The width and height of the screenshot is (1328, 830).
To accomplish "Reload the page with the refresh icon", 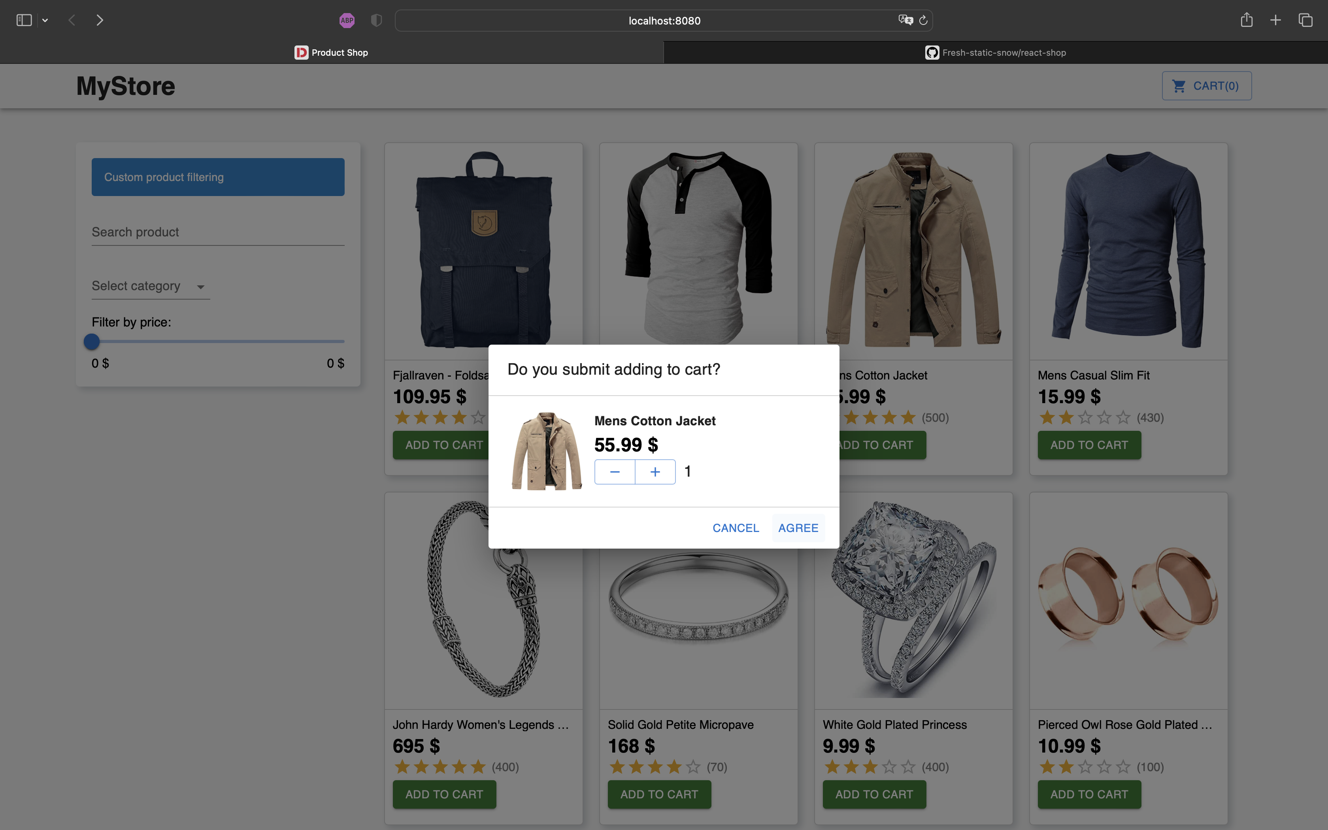I will pyautogui.click(x=924, y=20).
